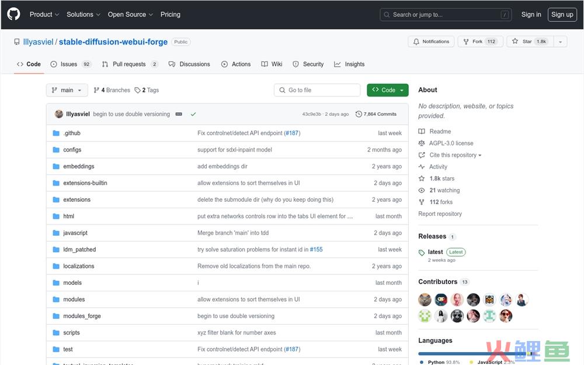Open the Actions tab
This screenshot has height=365, width=584.
coord(236,64)
